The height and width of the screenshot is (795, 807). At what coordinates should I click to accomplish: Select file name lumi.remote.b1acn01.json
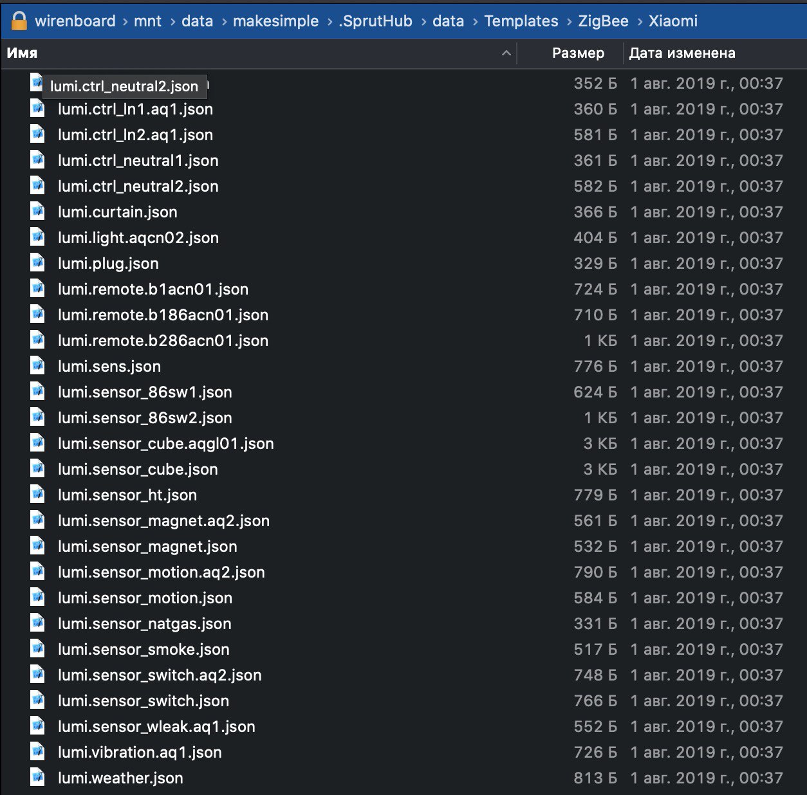pyautogui.click(x=153, y=289)
